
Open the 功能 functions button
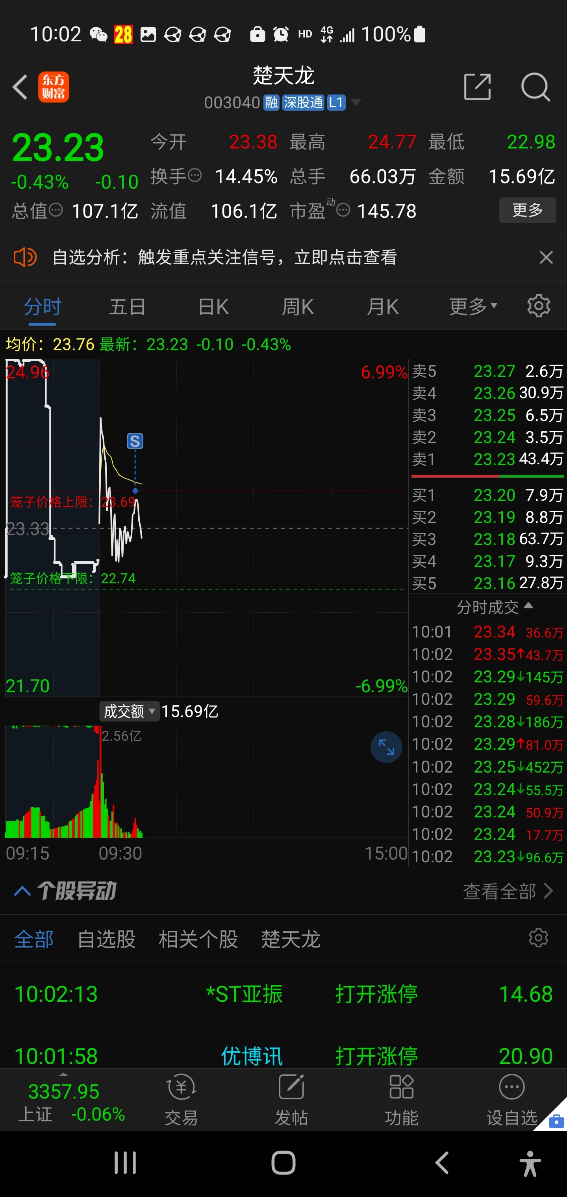(402, 1101)
